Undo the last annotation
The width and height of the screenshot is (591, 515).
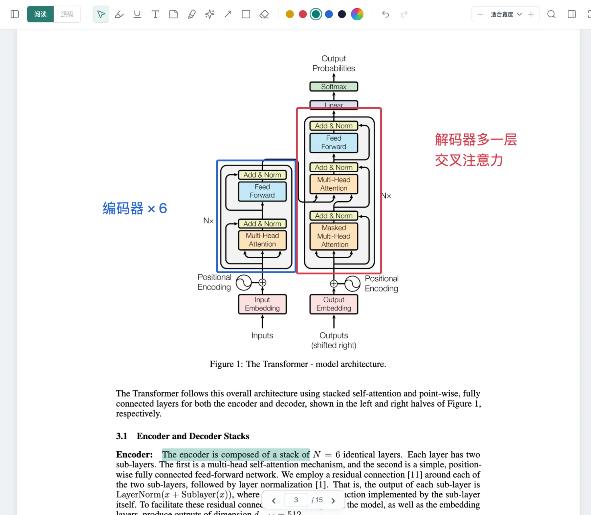385,14
